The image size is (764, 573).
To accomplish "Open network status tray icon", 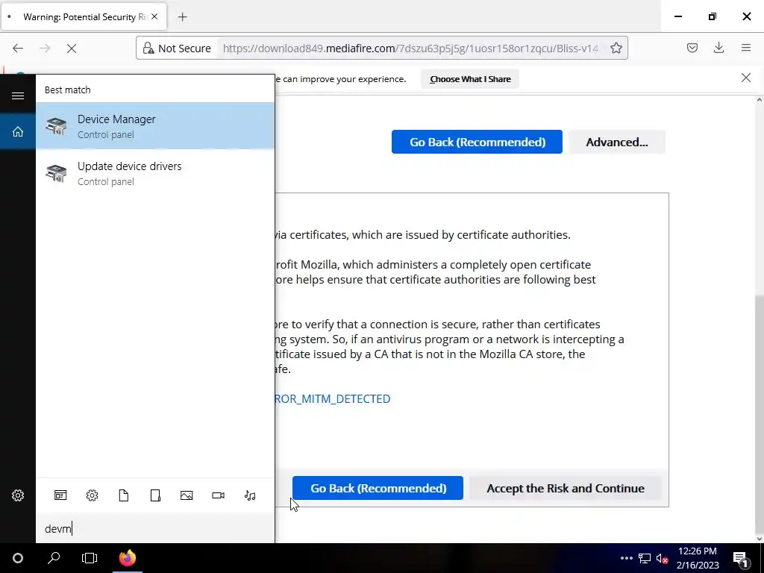I will click(x=645, y=558).
